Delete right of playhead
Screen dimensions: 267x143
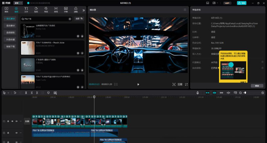[x=37, y=93]
